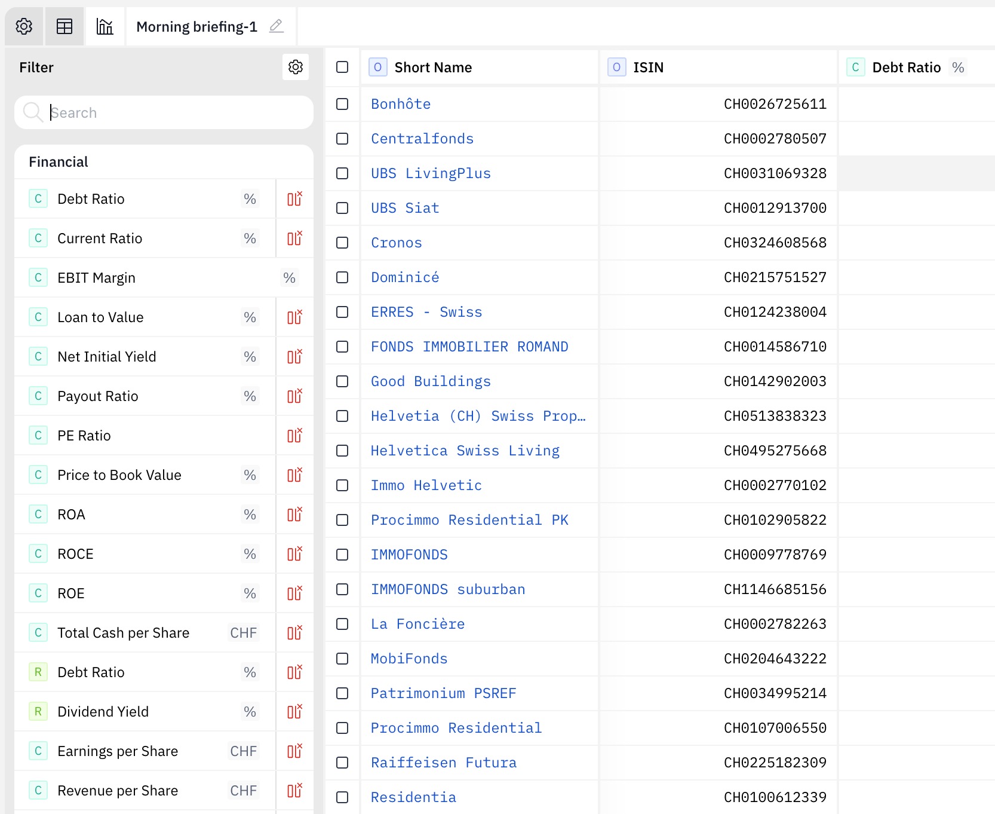The height and width of the screenshot is (814, 995).
Task: Click the red column icon for Net Initial Yield
Action: tap(294, 357)
